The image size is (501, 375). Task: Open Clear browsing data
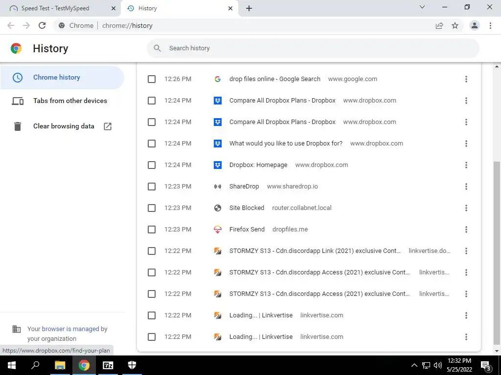click(x=62, y=126)
